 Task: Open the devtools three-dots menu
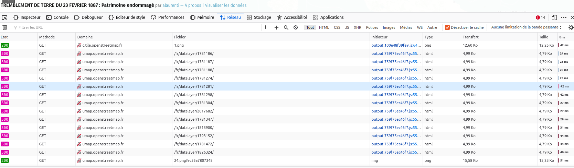point(564,17)
